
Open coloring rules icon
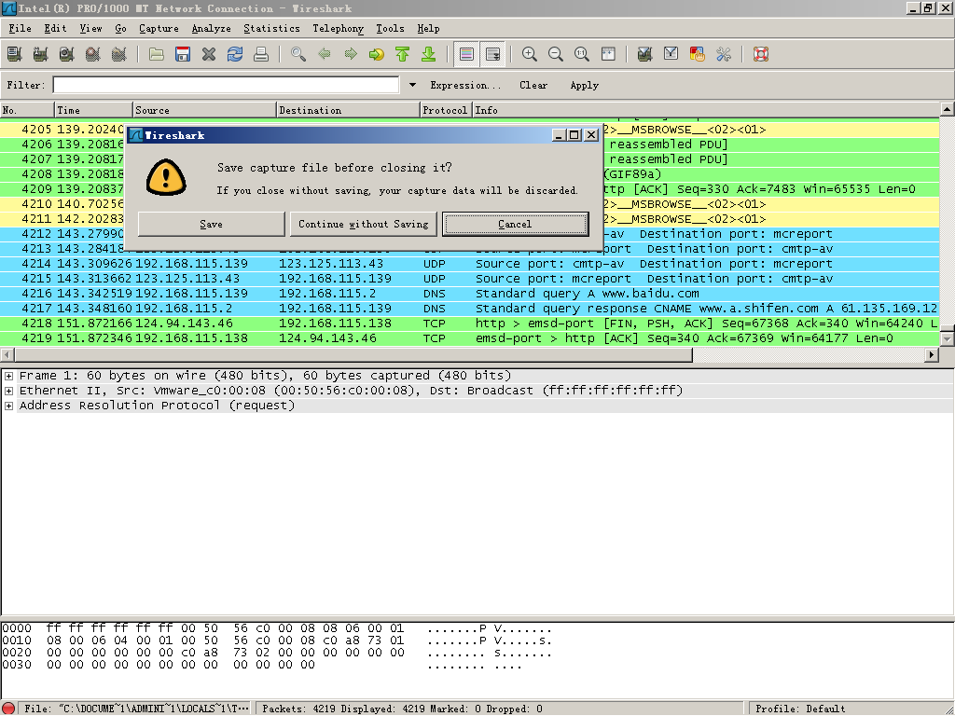tap(698, 54)
